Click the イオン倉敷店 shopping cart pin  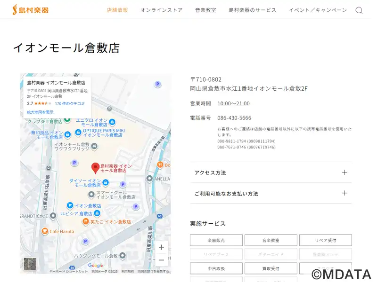pyautogui.click(x=70, y=205)
